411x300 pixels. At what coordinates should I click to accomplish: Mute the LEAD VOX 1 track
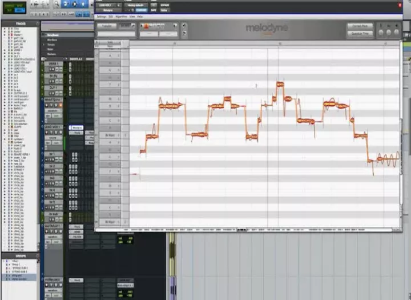pyautogui.click(x=61, y=132)
